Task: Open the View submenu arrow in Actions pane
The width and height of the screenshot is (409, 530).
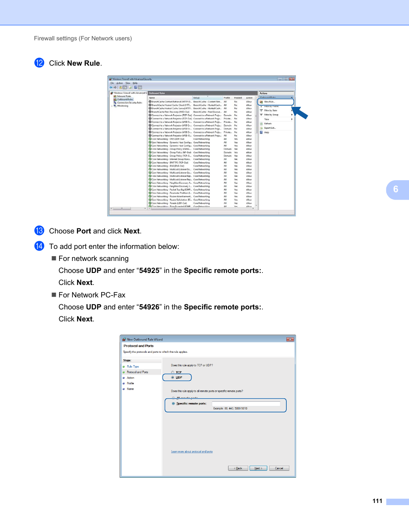Action: 292,119
